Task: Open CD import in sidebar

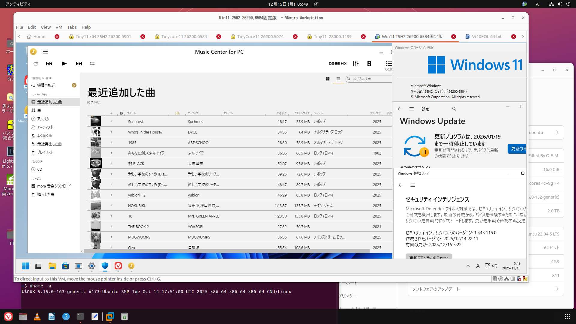Action: (x=40, y=169)
